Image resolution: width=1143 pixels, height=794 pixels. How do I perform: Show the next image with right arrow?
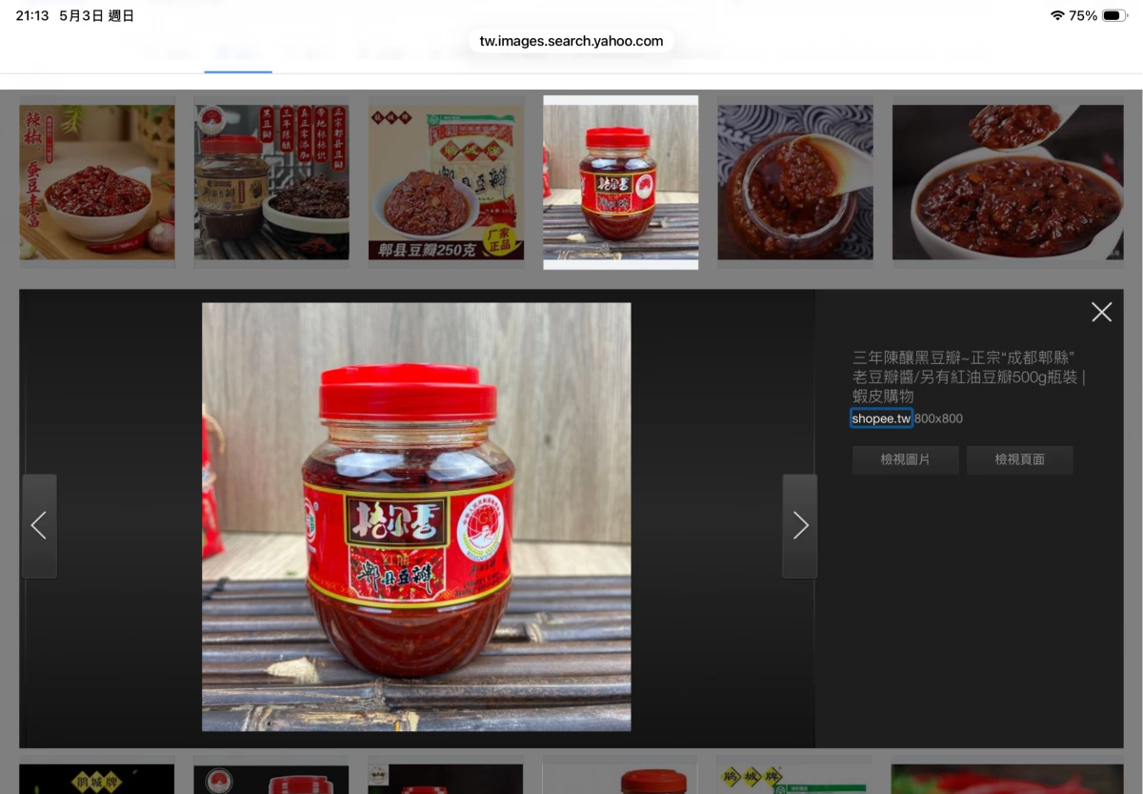pos(800,525)
